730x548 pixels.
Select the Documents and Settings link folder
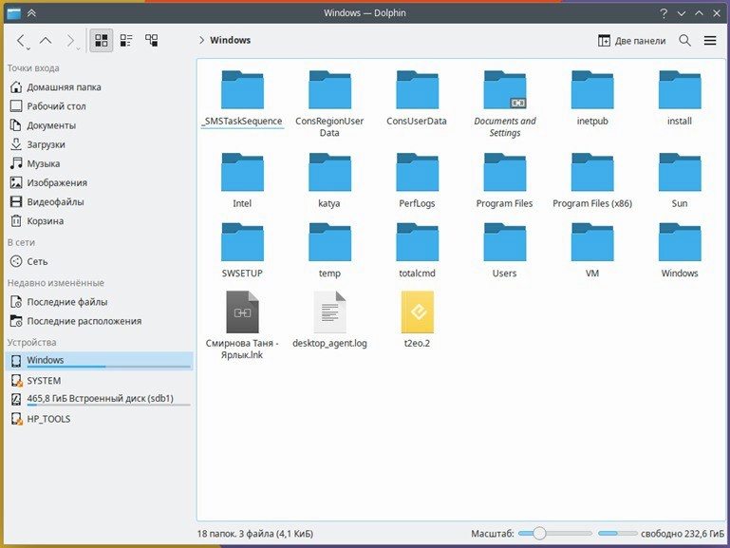coord(505,104)
